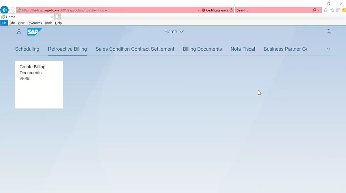The image size is (346, 193).
Task: Close the Home browser tab
Action: (52, 17)
